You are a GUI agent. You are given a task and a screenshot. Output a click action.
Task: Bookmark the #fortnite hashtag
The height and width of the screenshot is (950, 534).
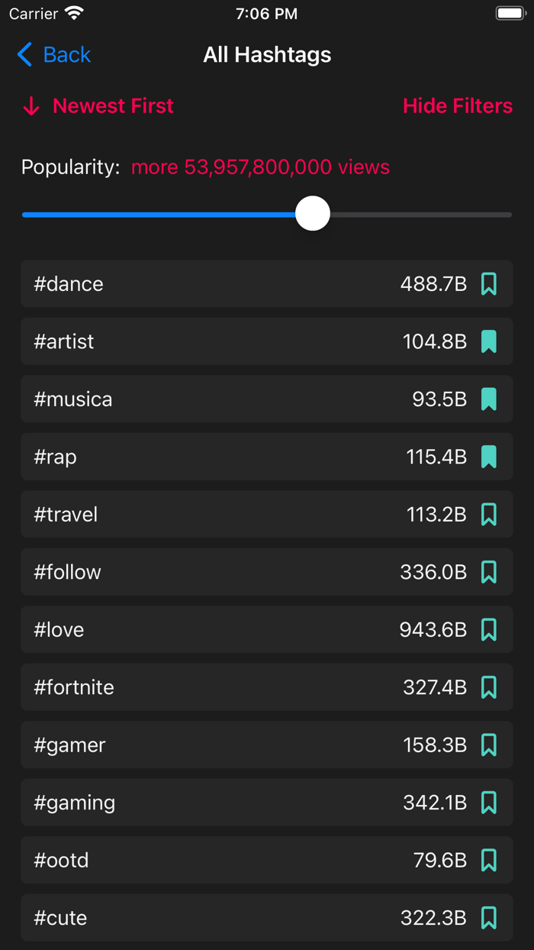click(489, 687)
